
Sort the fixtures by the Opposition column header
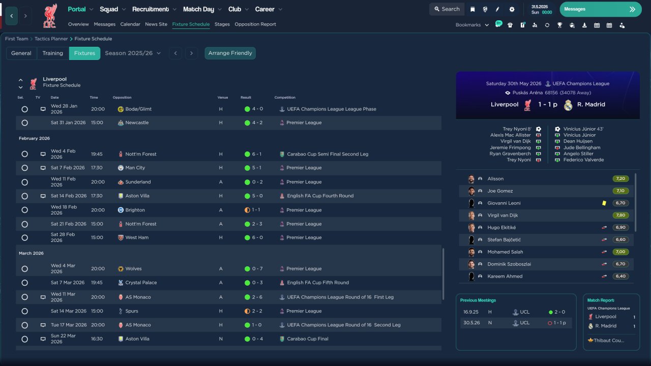tap(122, 98)
